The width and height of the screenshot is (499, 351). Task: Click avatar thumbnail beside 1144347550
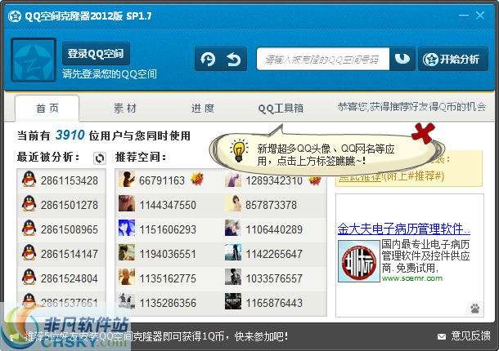pyautogui.click(x=127, y=203)
